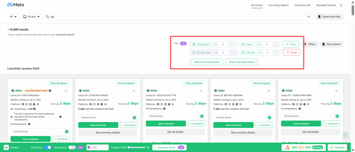
Task: Clear the ugc search with X icon
Action: point(309,17)
